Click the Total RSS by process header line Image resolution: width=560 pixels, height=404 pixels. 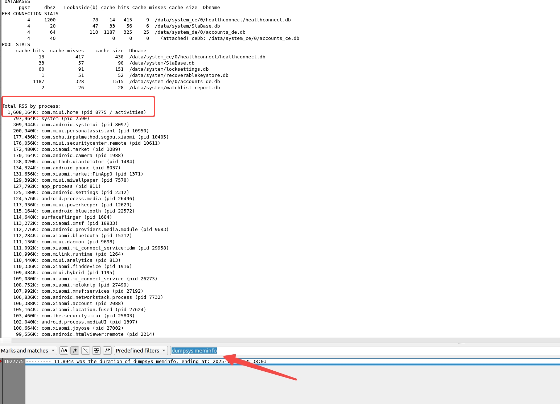[32, 106]
